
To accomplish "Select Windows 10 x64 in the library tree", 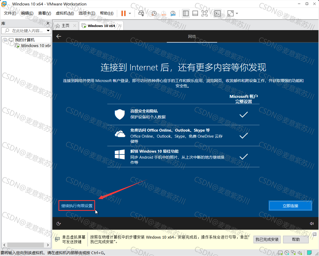I will 36,46.
